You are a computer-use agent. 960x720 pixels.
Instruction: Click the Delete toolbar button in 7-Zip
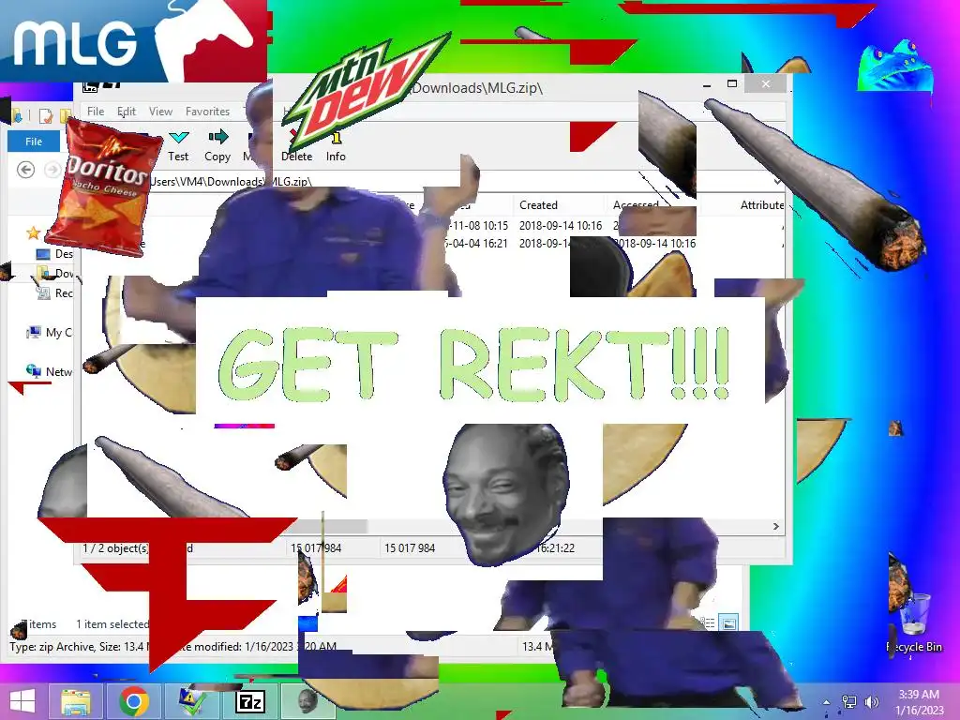click(297, 145)
